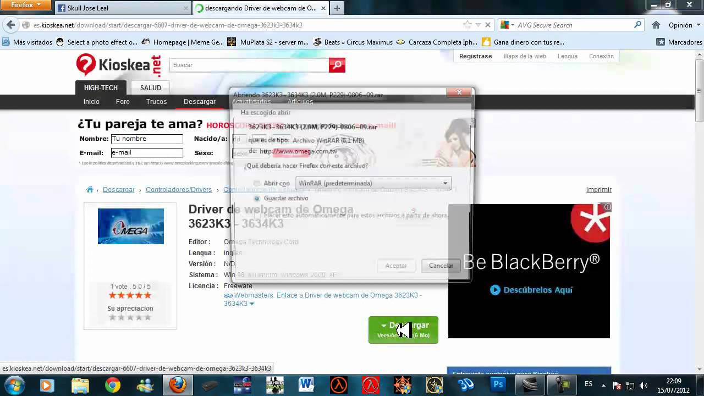
Task: Click the Conexión link
Action: tap(601, 56)
